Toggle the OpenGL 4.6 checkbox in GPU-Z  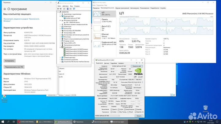point(136,112)
